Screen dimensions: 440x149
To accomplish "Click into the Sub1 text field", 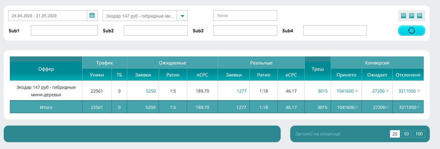I will (x=64, y=31).
